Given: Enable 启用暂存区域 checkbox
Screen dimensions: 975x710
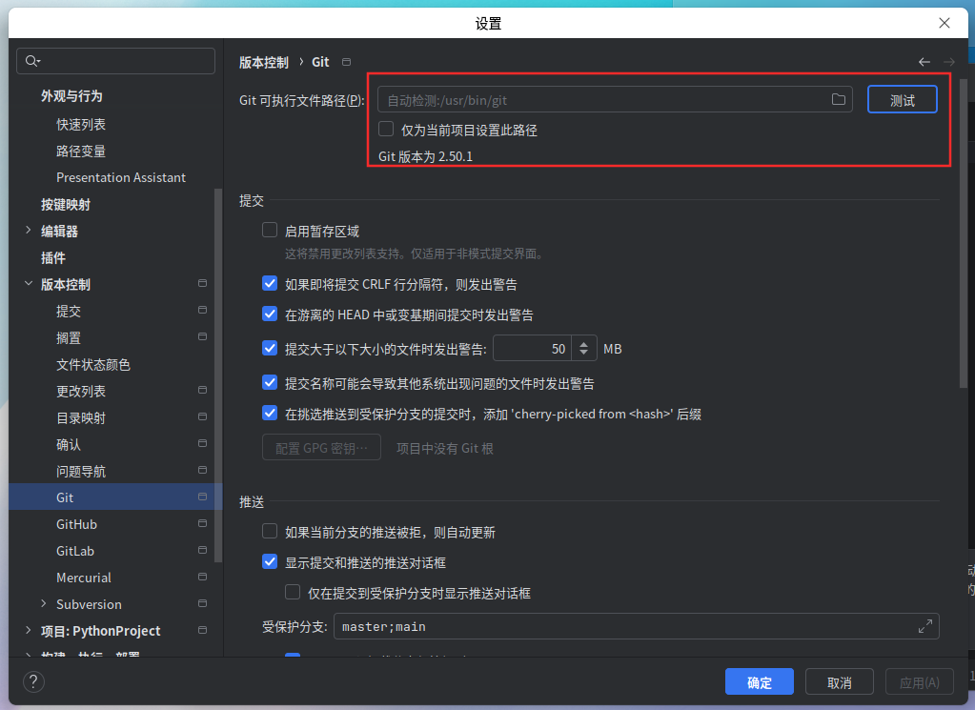Looking at the screenshot, I should (269, 230).
